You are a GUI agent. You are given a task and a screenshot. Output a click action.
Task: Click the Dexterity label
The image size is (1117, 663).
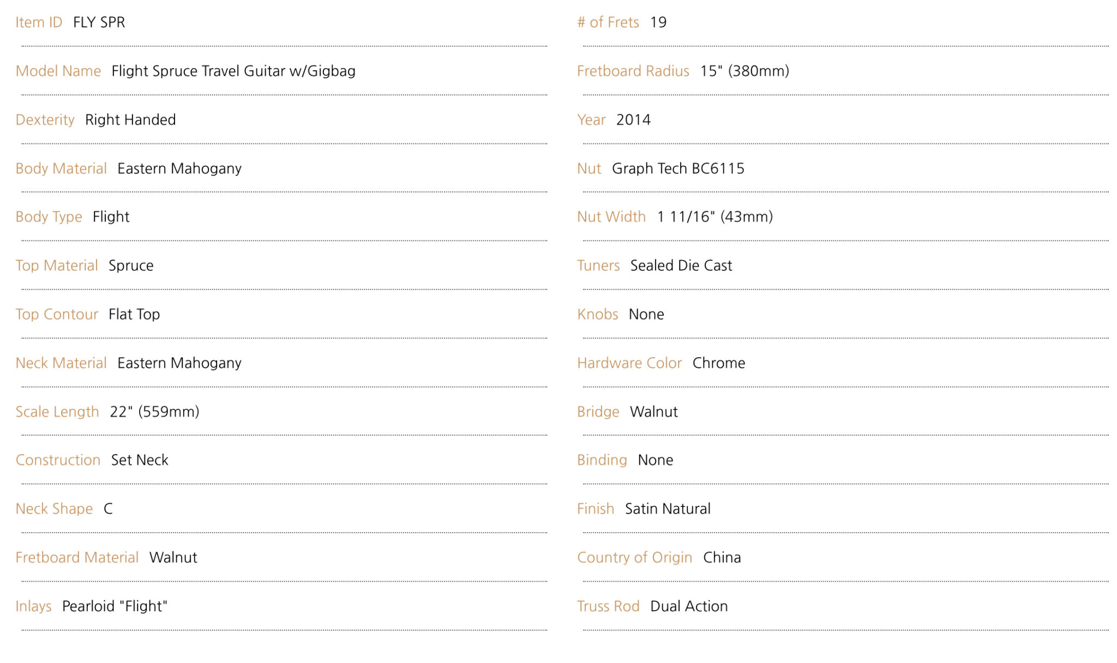45,120
